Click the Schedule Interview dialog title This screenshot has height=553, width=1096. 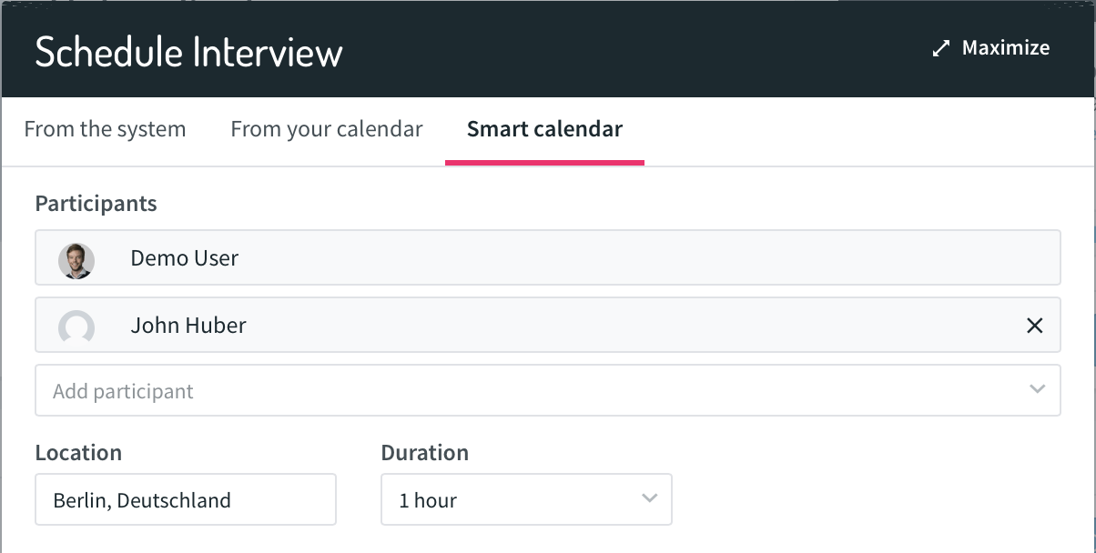[188, 52]
